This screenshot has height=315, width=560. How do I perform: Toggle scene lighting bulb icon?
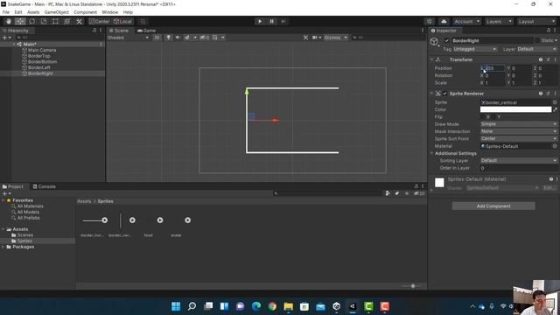click(x=168, y=38)
